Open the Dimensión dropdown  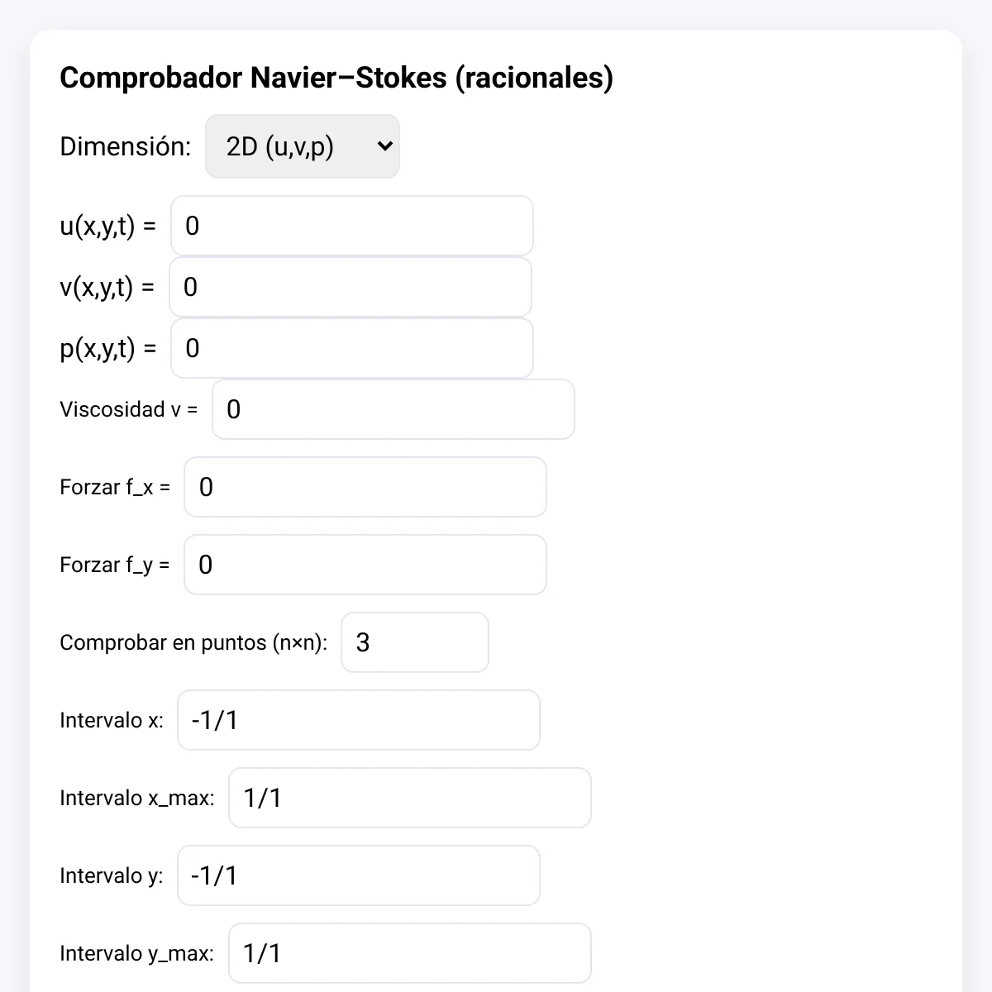tap(303, 146)
